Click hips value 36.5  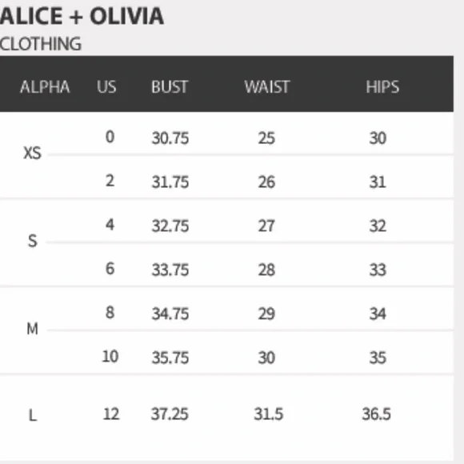pyautogui.click(x=377, y=414)
